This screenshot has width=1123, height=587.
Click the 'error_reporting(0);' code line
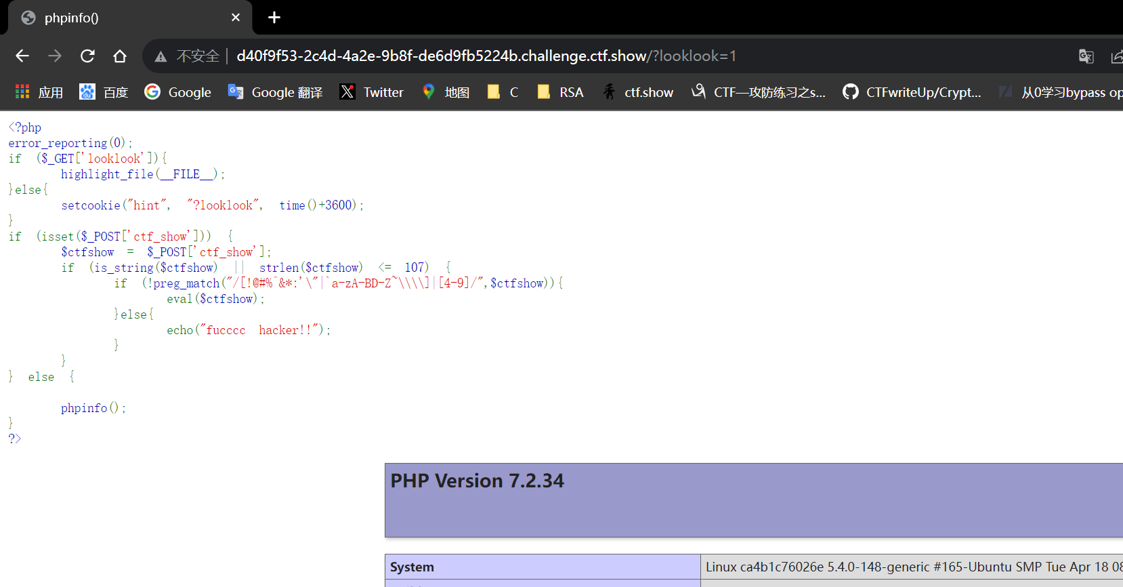point(70,143)
